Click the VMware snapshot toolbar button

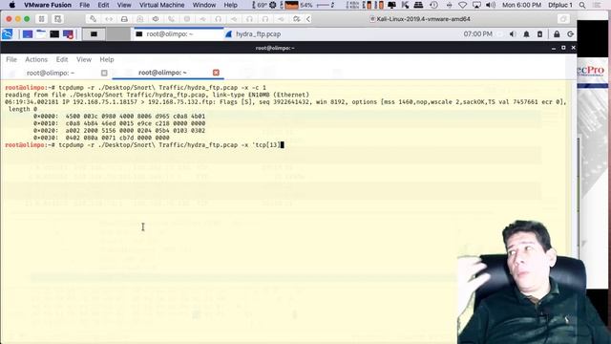tap(57, 19)
